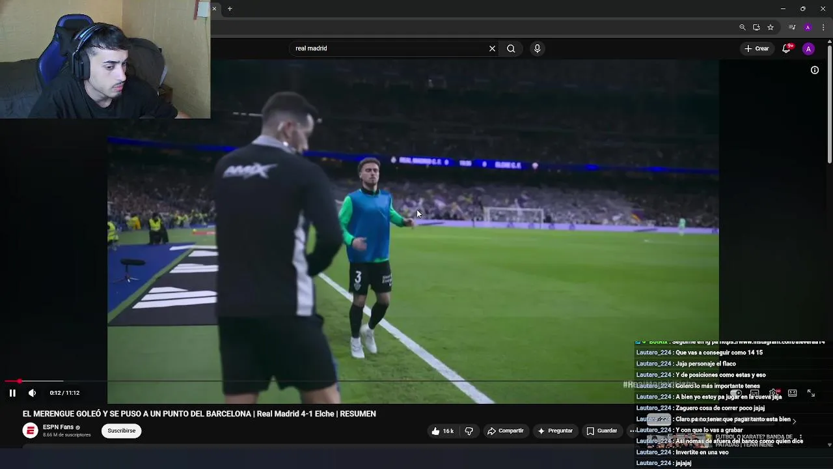Pause the YouTube video
This screenshot has width=833, height=469.
(x=12, y=393)
